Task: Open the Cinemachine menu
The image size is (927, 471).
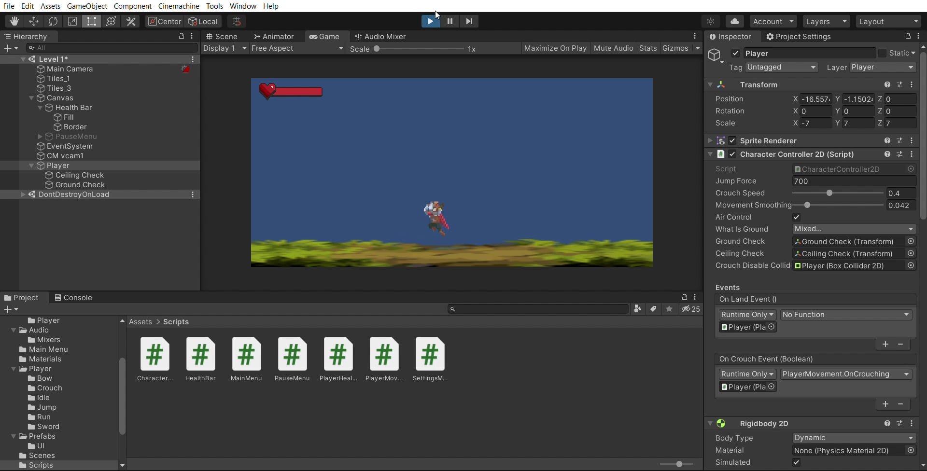Action: pyautogui.click(x=179, y=6)
